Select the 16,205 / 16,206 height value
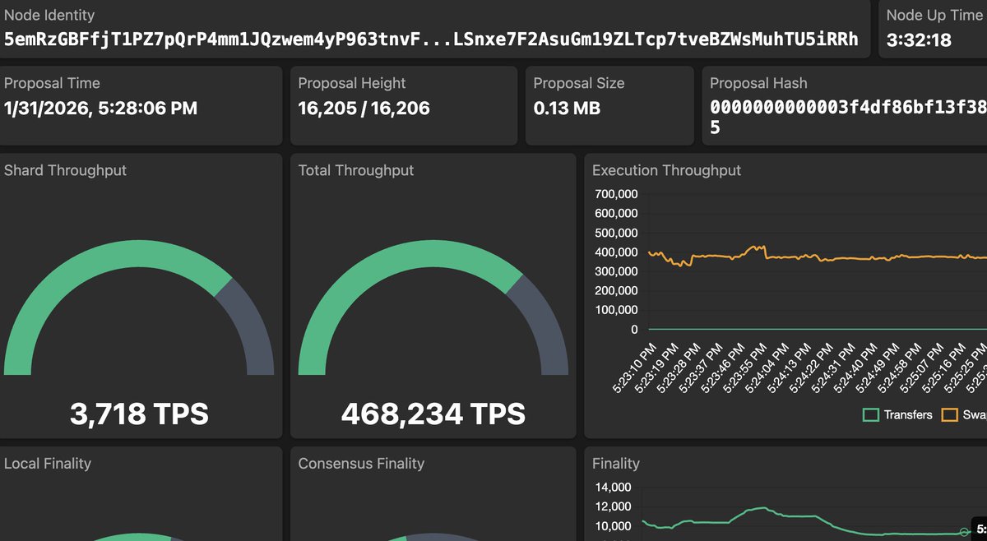 [x=364, y=108]
